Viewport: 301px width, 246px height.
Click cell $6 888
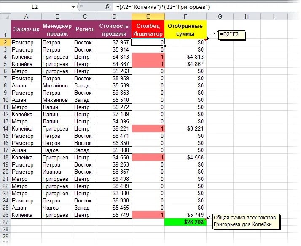click(x=114, y=201)
